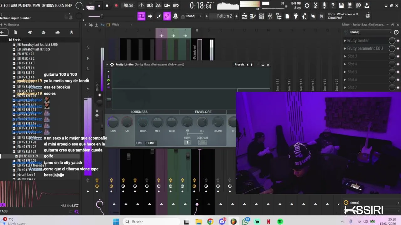
Task: Open the mixer view icon
Action: [x=270, y=16]
